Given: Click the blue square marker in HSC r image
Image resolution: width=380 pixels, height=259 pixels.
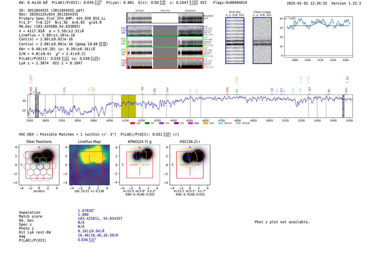Looking at the screenshot, I should coord(188,158).
